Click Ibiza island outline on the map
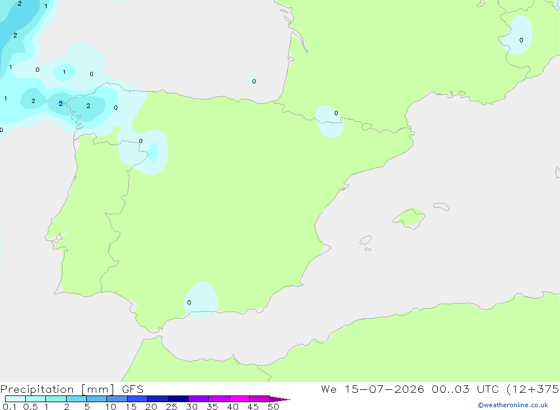 [366, 240]
